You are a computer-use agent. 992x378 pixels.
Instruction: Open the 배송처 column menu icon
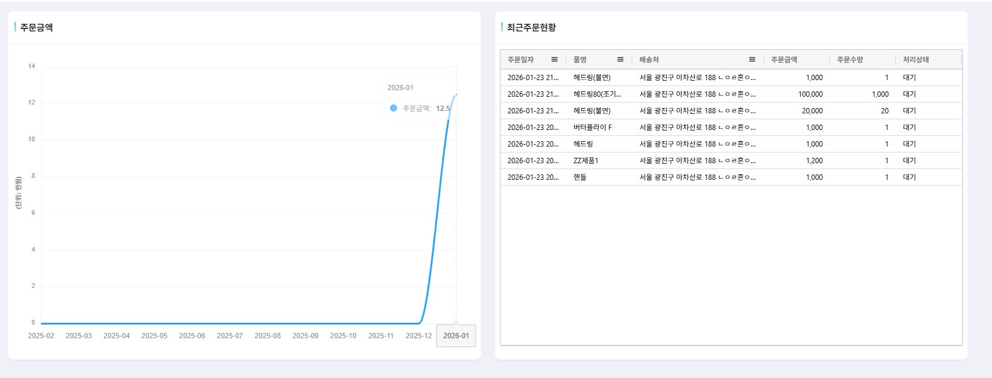pyautogui.click(x=752, y=59)
